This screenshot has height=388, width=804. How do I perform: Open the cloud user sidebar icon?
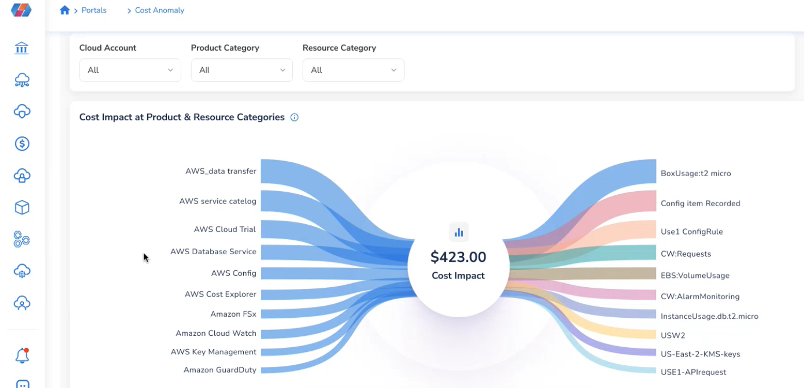pyautogui.click(x=22, y=303)
